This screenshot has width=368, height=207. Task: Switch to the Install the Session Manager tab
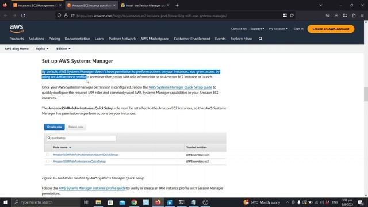145,5
